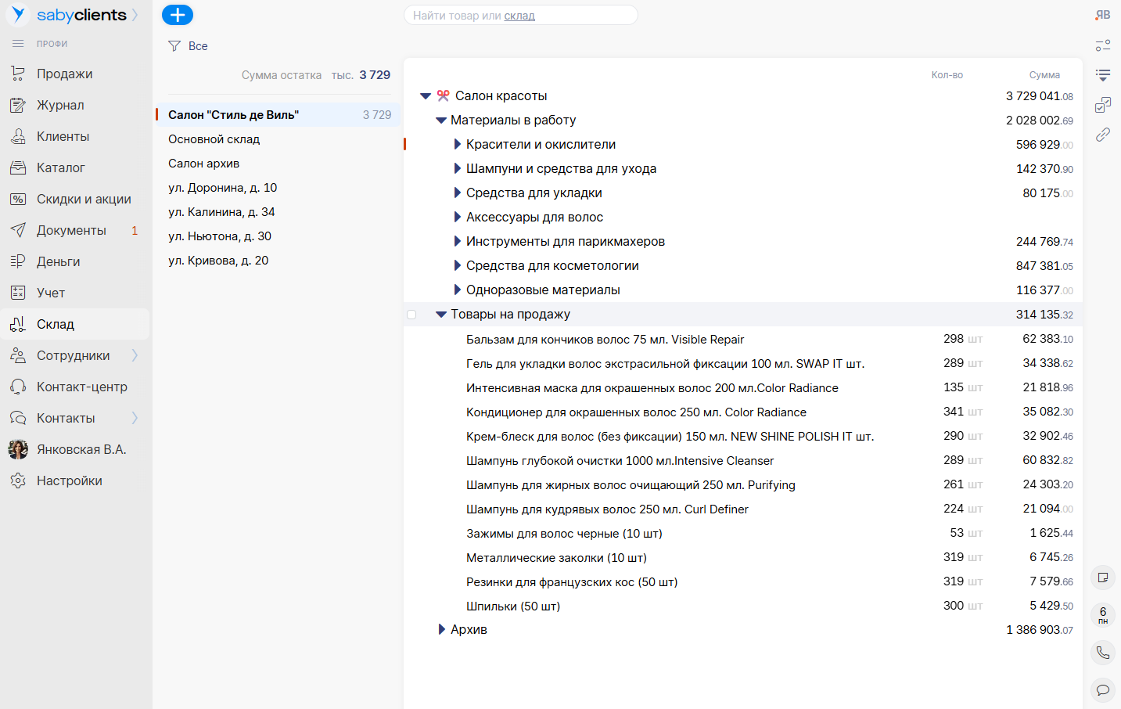
Task: Tick the checkbox beside Товары на продажу
Action: click(x=411, y=315)
